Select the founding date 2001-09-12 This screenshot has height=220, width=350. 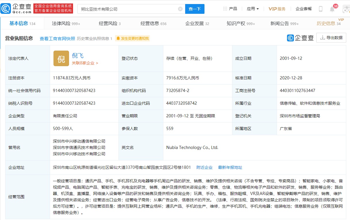coord(291,58)
